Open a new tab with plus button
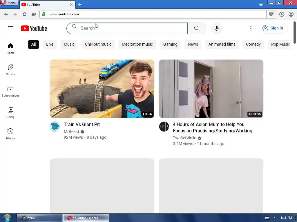 [80, 5]
